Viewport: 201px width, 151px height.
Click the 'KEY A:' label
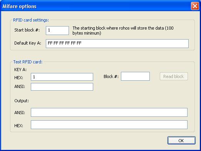pyautogui.click(x=20, y=70)
